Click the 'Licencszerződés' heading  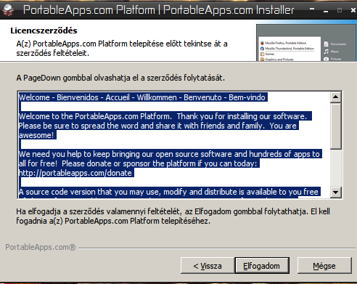[44, 31]
